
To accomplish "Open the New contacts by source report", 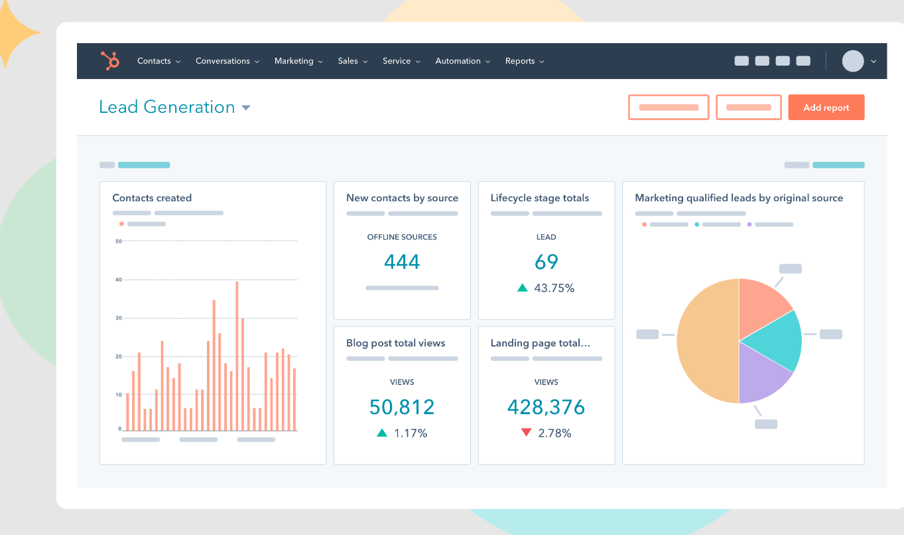I will 402,198.
